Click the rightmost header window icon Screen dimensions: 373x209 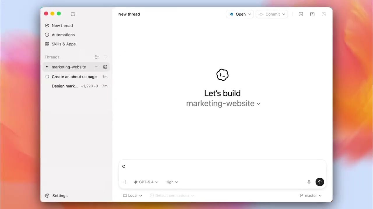pyautogui.click(x=324, y=14)
